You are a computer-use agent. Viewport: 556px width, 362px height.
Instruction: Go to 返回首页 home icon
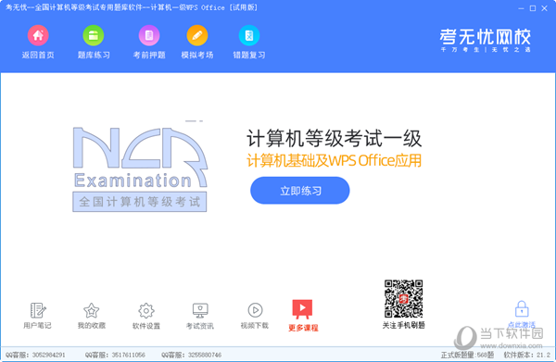(x=38, y=35)
